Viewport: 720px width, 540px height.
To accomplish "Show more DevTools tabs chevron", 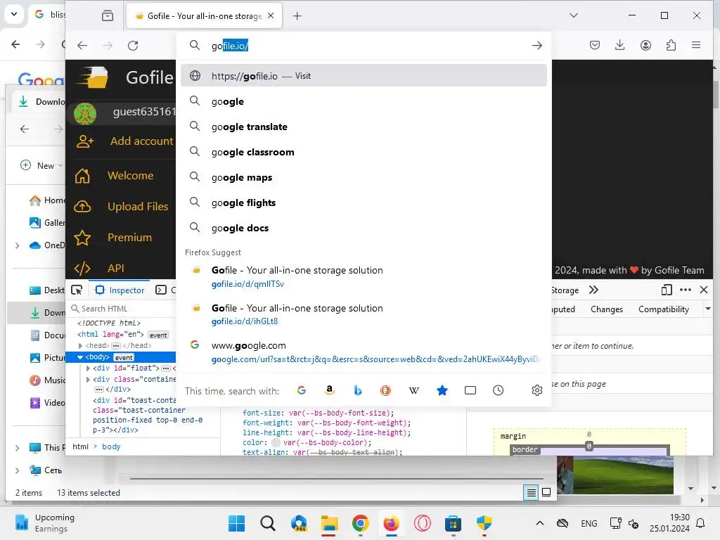I will coord(593,290).
